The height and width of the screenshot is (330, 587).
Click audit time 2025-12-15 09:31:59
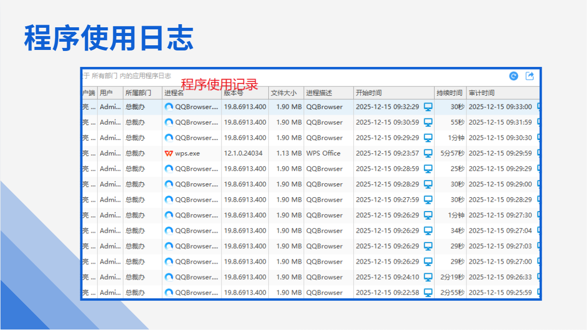point(500,123)
